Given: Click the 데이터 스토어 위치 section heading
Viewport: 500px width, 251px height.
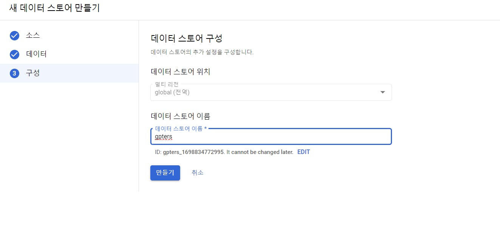Looking at the screenshot, I should click(181, 72).
